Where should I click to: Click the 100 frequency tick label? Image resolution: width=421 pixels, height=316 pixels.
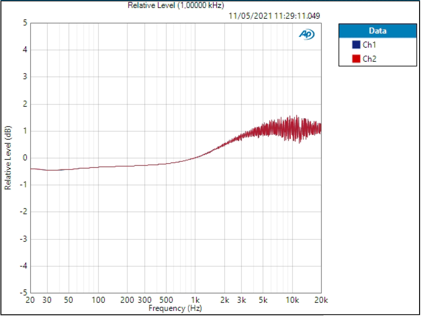pos(98,300)
